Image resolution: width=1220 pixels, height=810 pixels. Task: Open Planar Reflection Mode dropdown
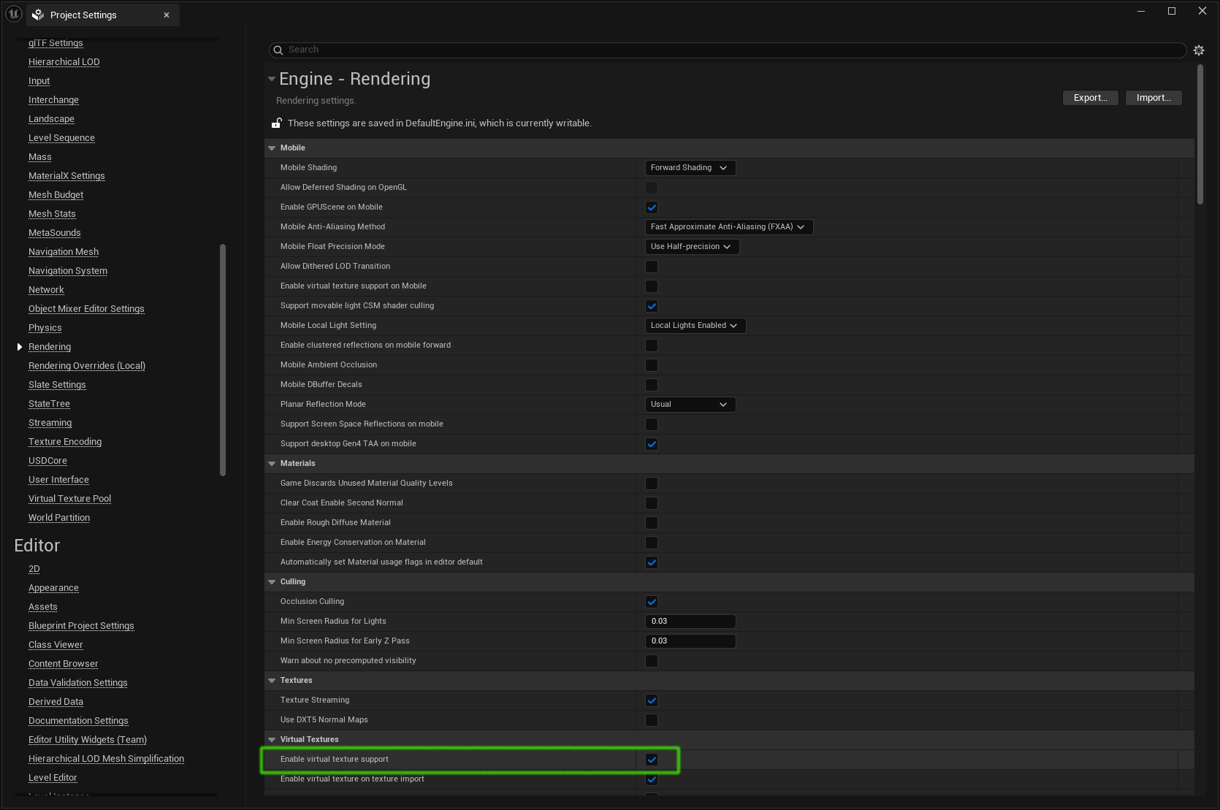(690, 405)
